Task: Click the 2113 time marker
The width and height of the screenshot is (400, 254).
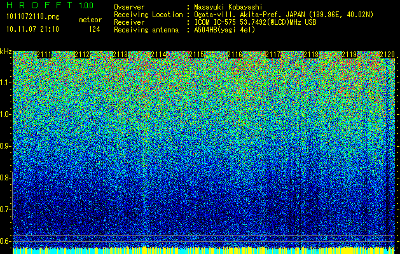Action: coord(120,55)
